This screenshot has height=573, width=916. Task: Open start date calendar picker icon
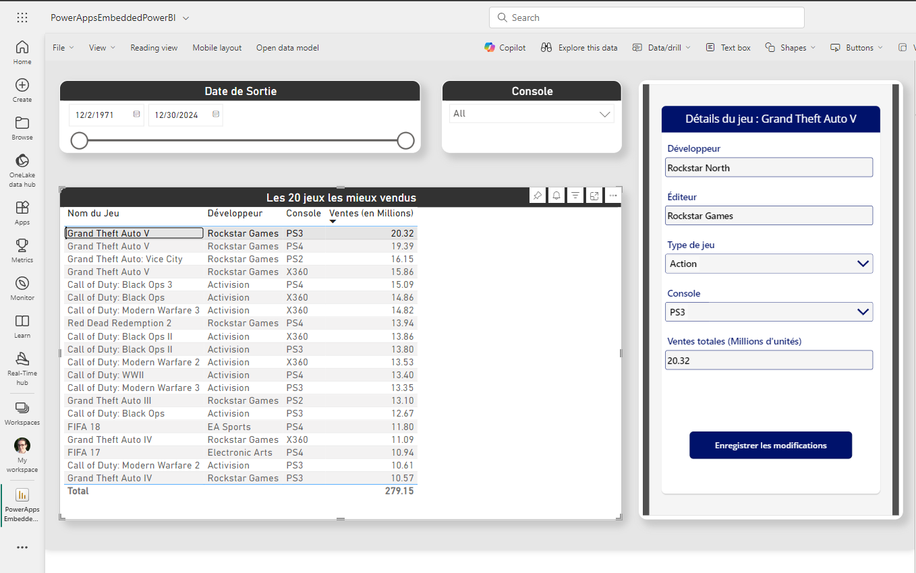coord(137,115)
